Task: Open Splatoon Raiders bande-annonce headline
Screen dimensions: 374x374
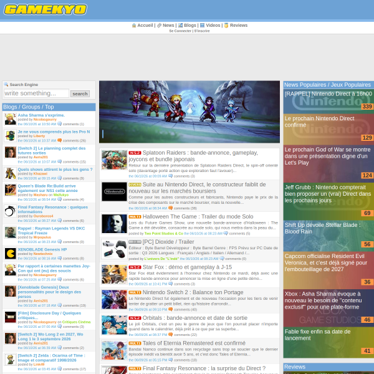Action: (193, 156)
